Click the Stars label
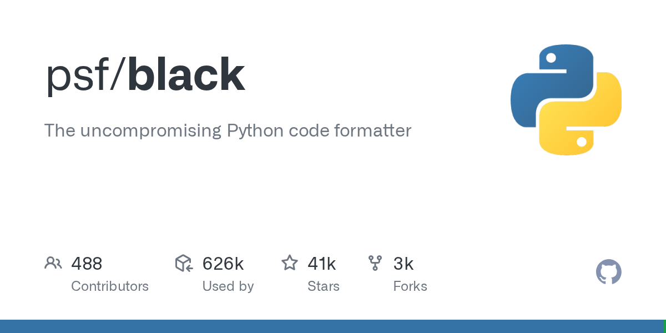The width and height of the screenshot is (666, 333). [x=324, y=286]
